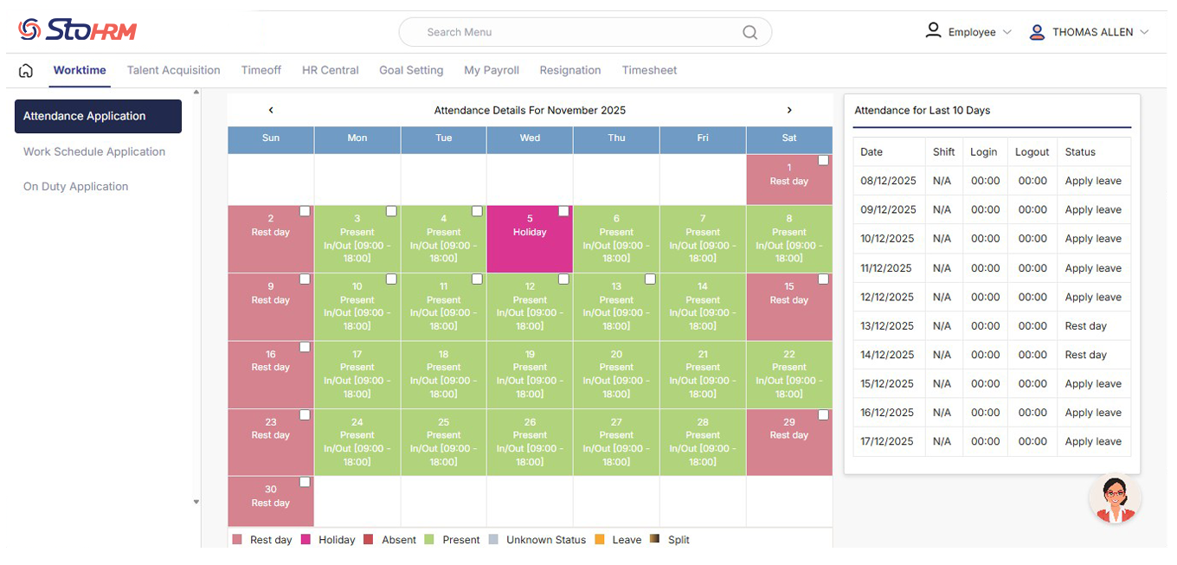Check the box on November 16 Rest day
This screenshot has height=565, width=1177.
pyautogui.click(x=304, y=346)
